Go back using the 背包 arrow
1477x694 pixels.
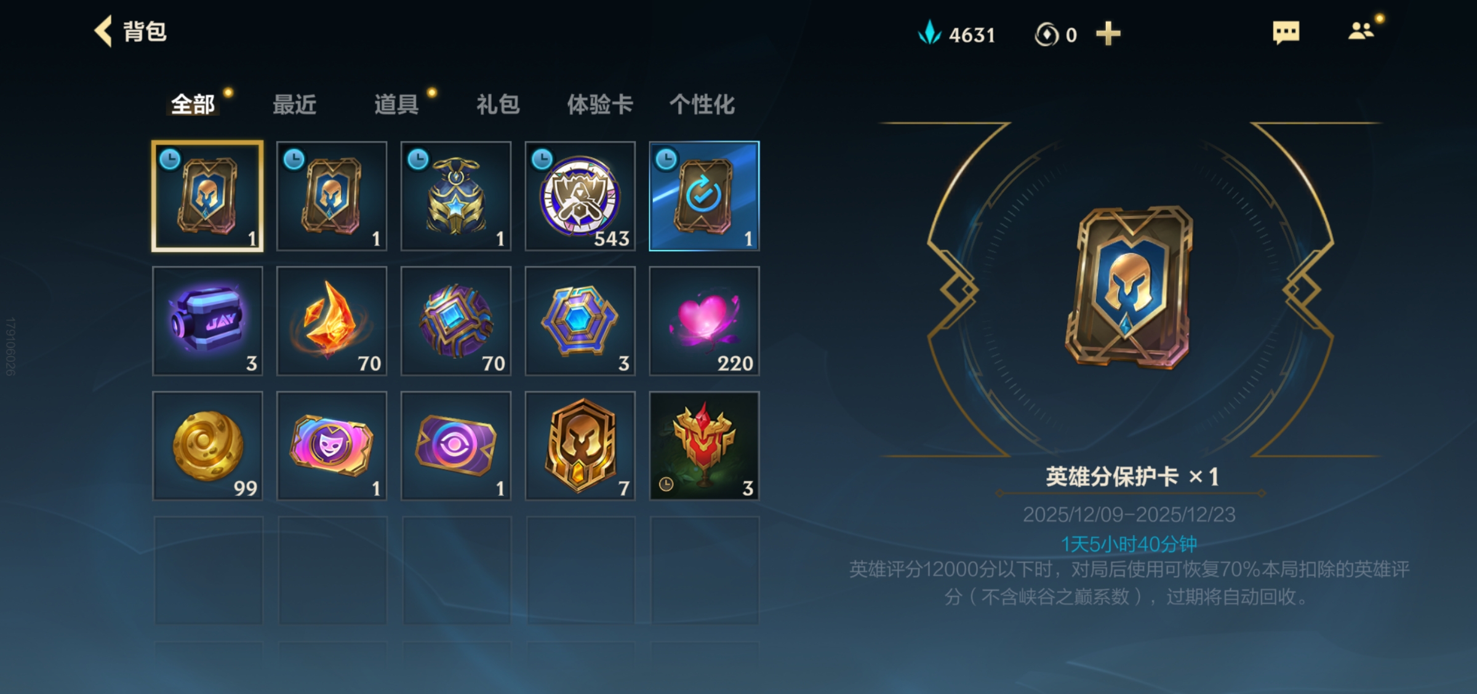pyautogui.click(x=103, y=31)
